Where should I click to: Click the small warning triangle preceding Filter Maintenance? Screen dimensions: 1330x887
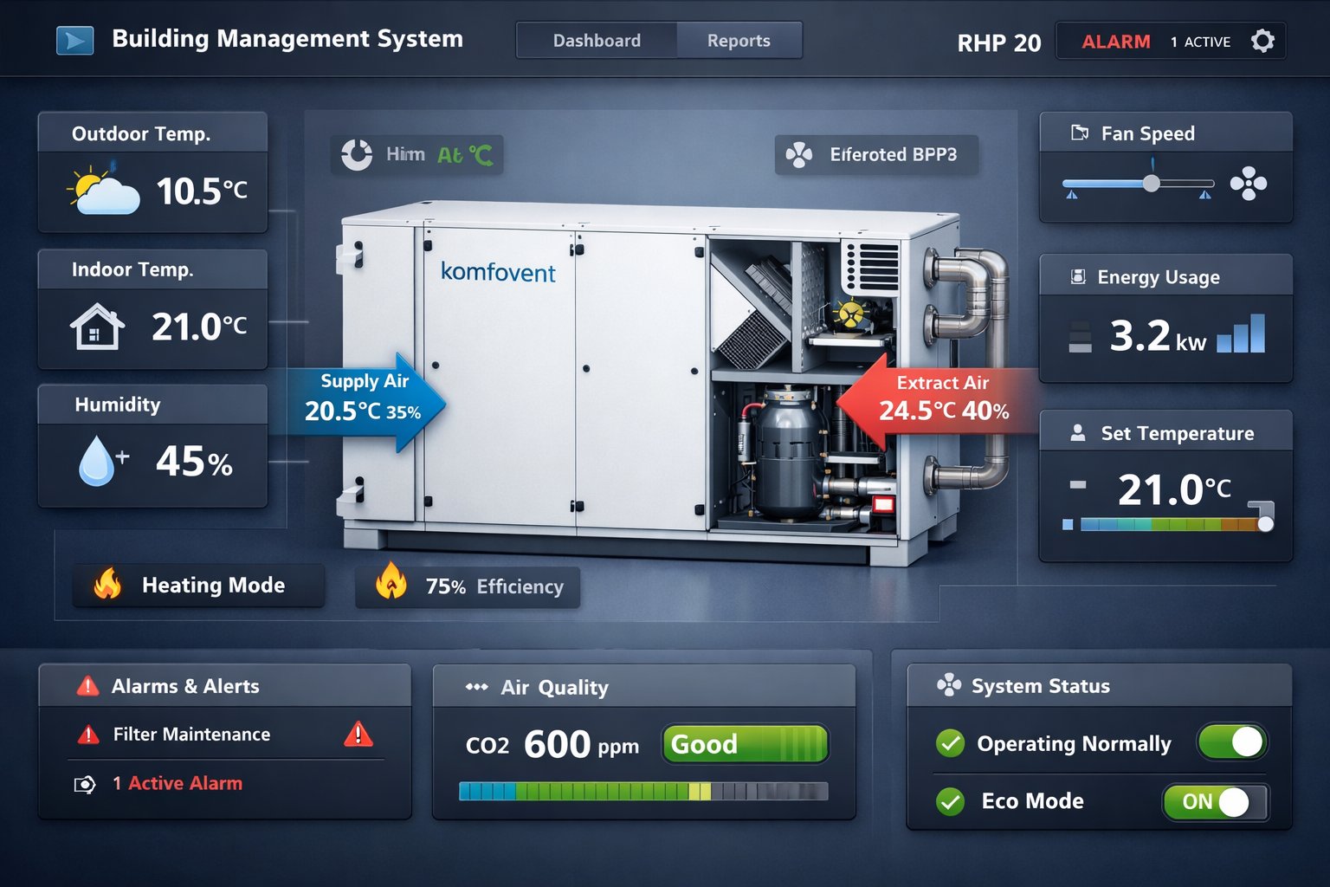click(x=88, y=735)
